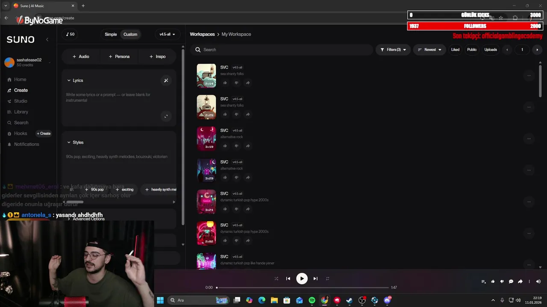Screen dimensions: 547x307
Task: Switch to Simple mode
Action: tap(111, 34)
